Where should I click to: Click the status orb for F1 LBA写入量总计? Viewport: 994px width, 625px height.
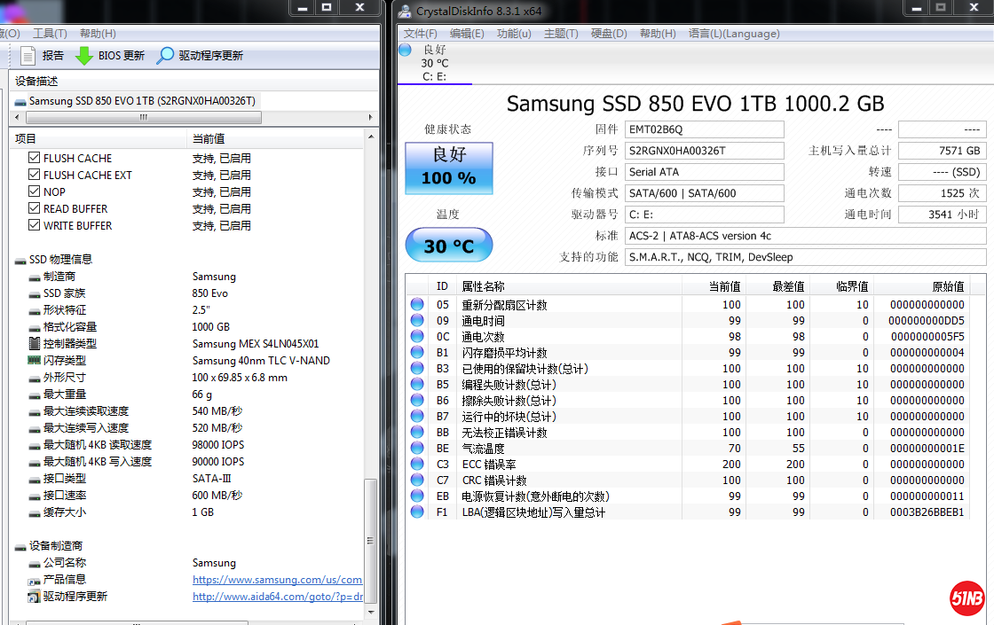(417, 512)
